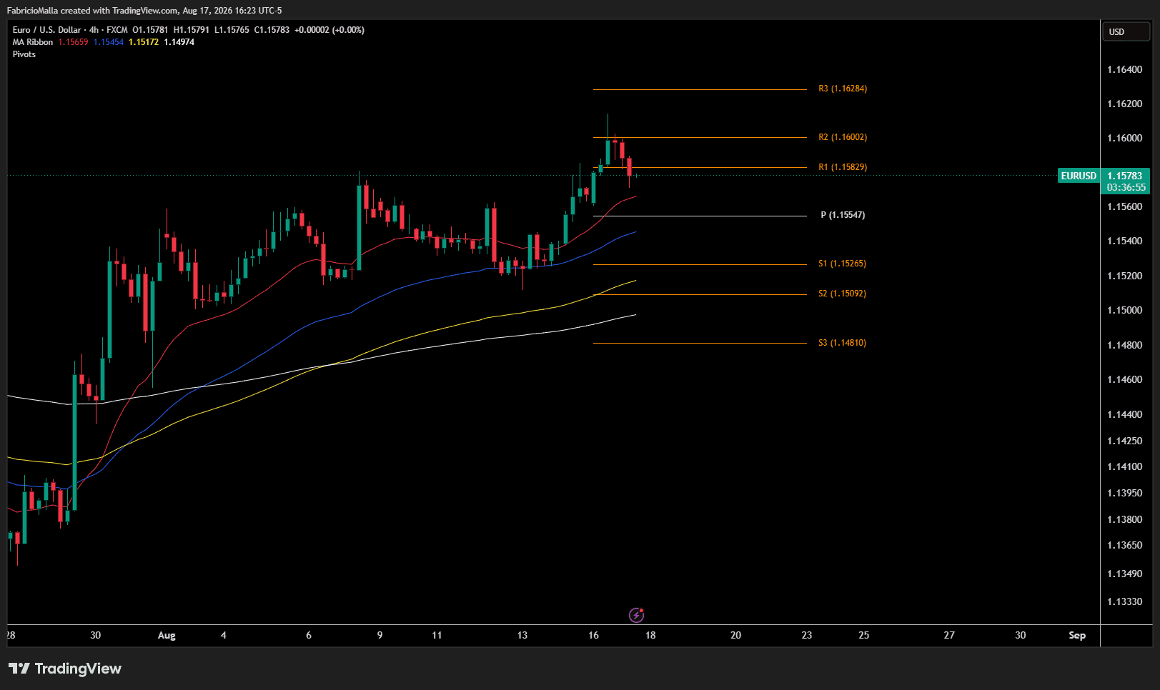Screen dimensions: 1160x690
Task: Select the R1 (1.15829) pivot label
Action: 843,167
